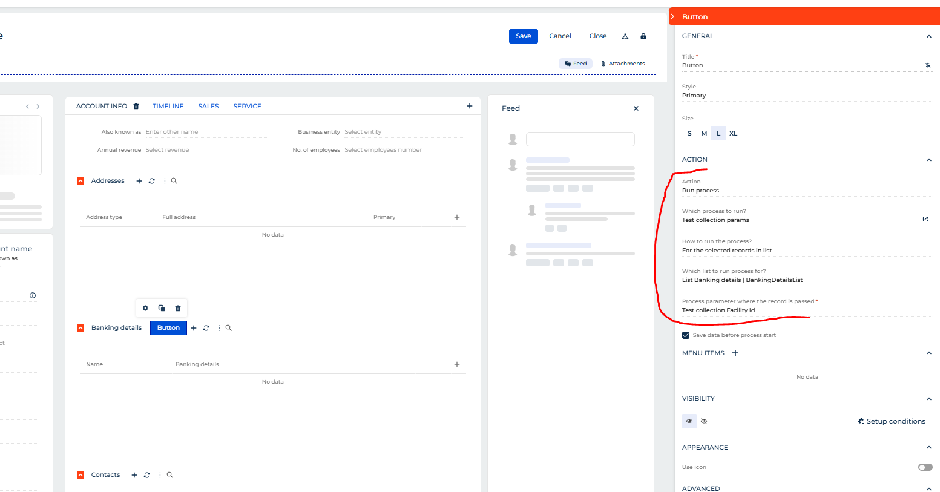Open the Contacts list more-options menu
940x492 pixels.
click(x=160, y=475)
